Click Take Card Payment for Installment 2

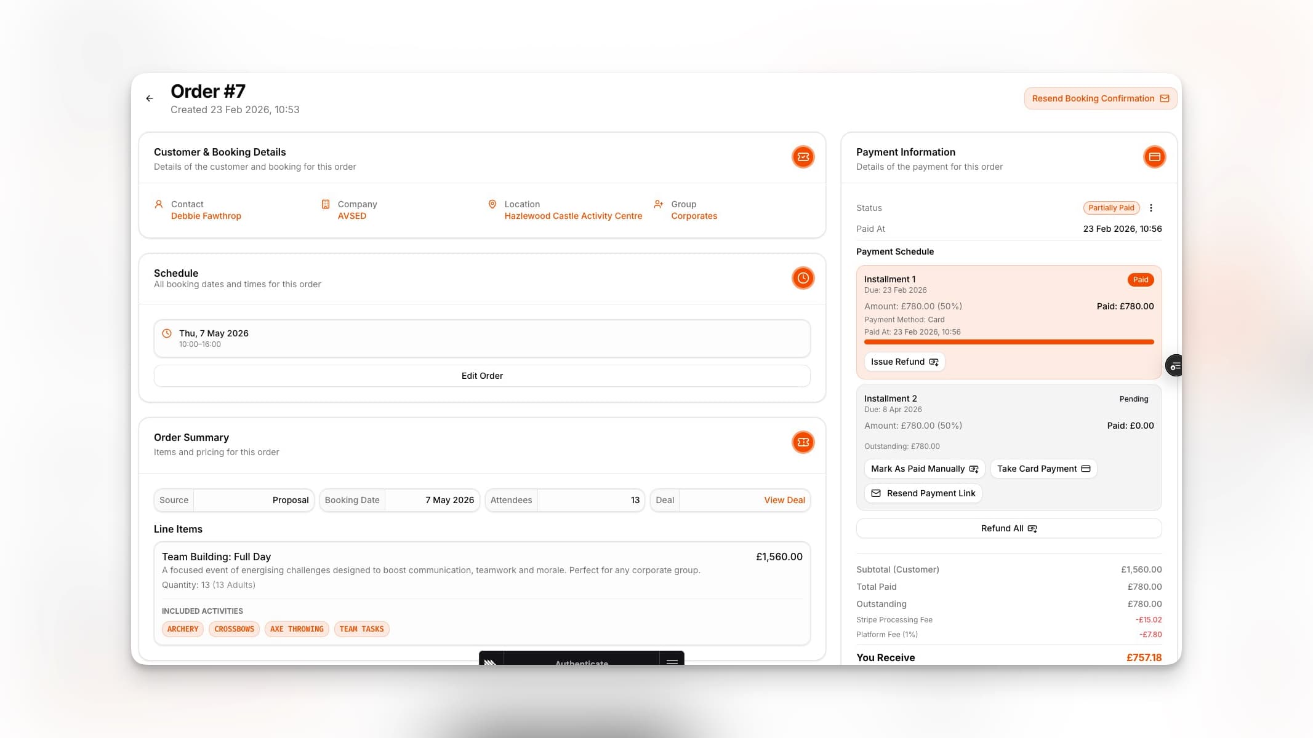pyautogui.click(x=1043, y=468)
